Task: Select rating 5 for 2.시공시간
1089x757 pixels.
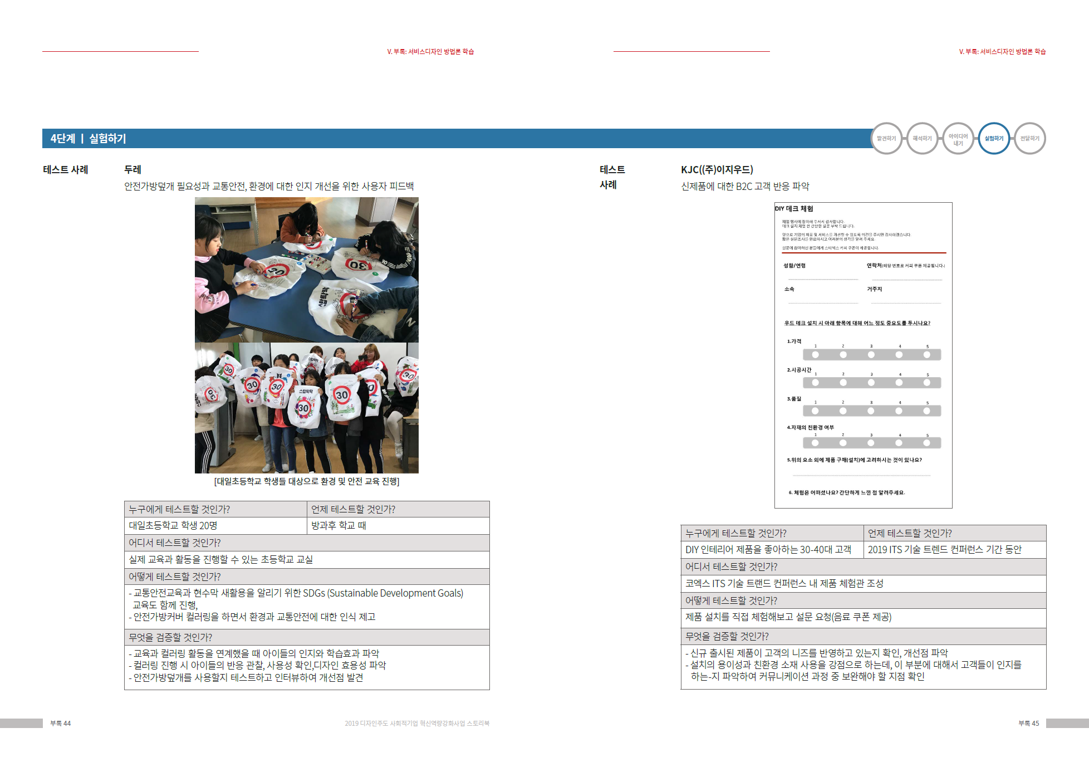Action: click(x=927, y=383)
